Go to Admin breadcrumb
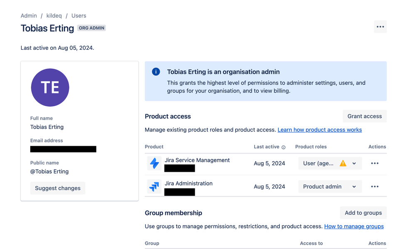The image size is (415, 249). coord(29,16)
